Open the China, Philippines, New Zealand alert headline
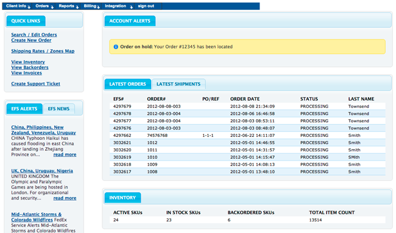This screenshot has width=396, height=233. 43,130
